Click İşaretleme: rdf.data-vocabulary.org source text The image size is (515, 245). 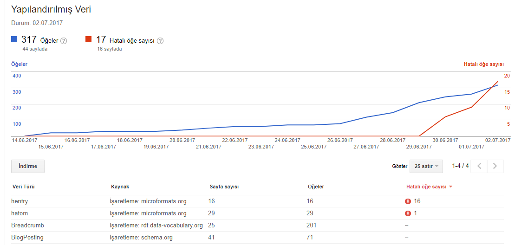click(156, 226)
